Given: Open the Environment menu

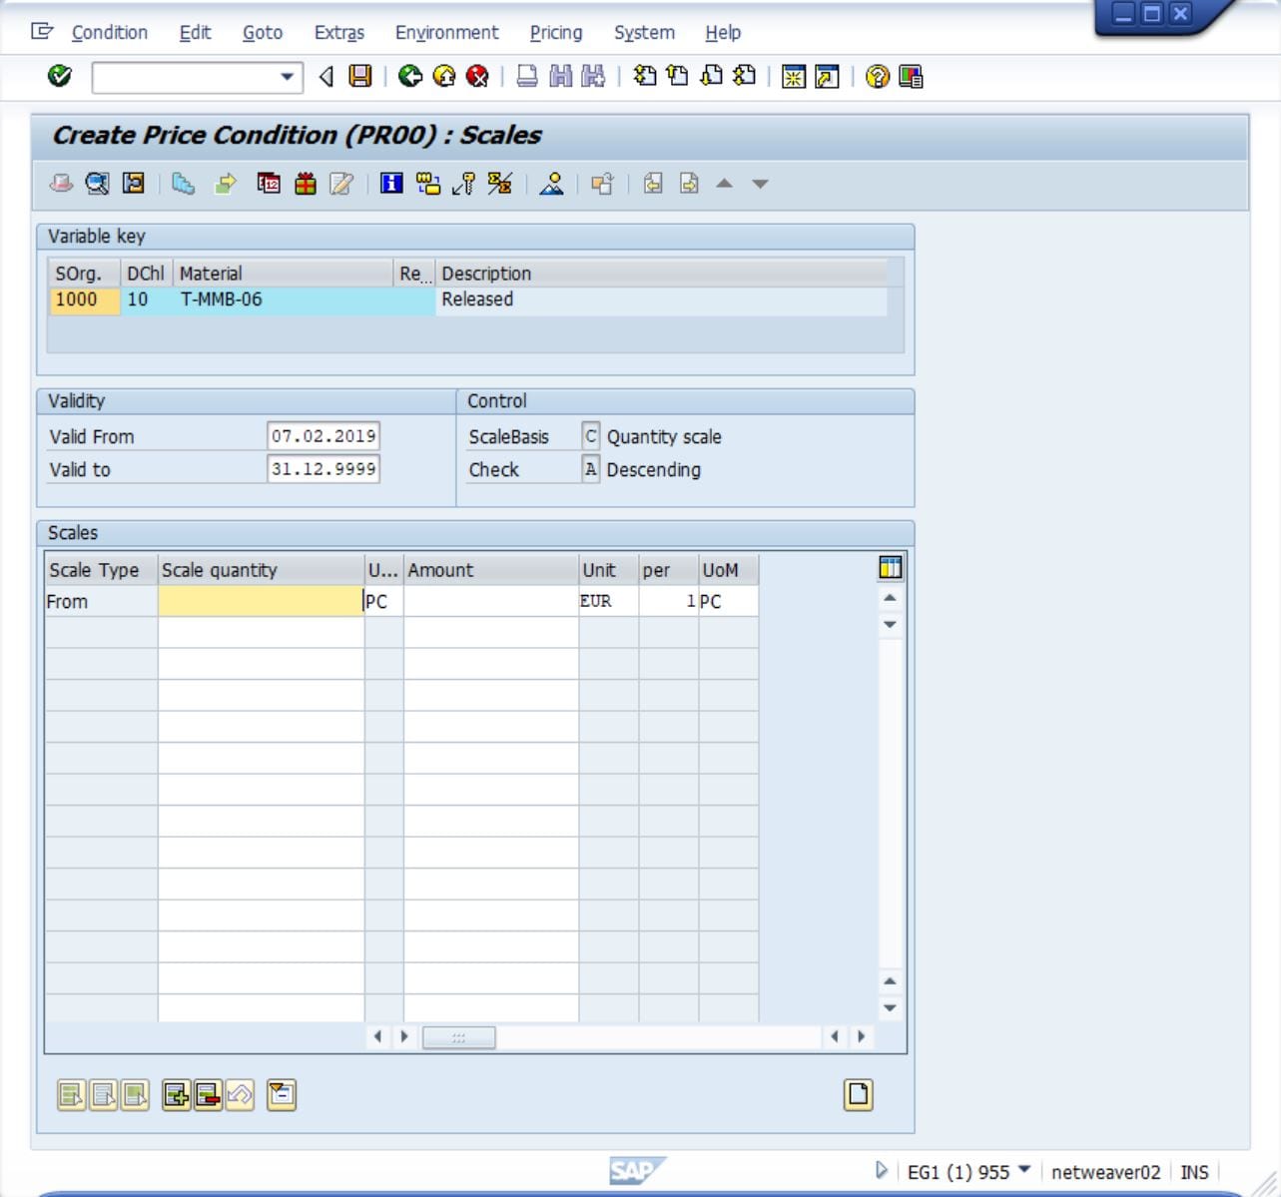Looking at the screenshot, I should [x=446, y=32].
